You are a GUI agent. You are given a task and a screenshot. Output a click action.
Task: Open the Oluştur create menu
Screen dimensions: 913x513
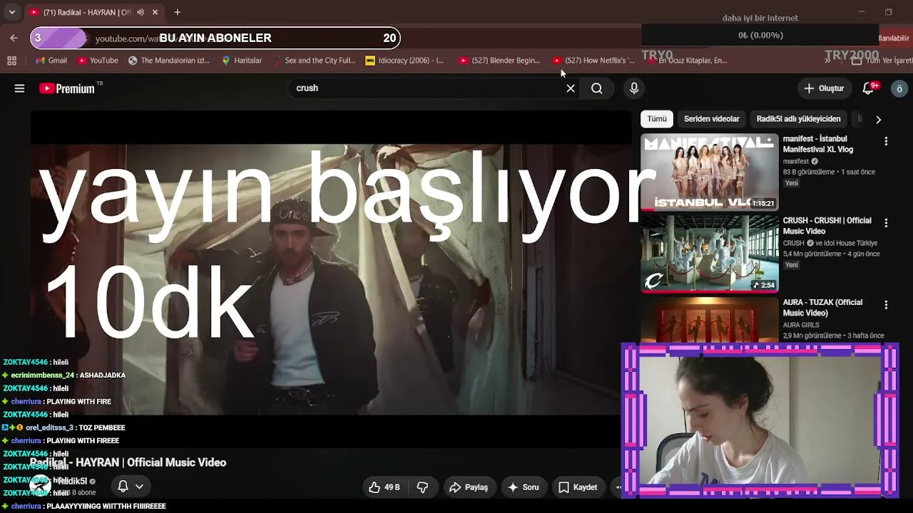coord(824,88)
